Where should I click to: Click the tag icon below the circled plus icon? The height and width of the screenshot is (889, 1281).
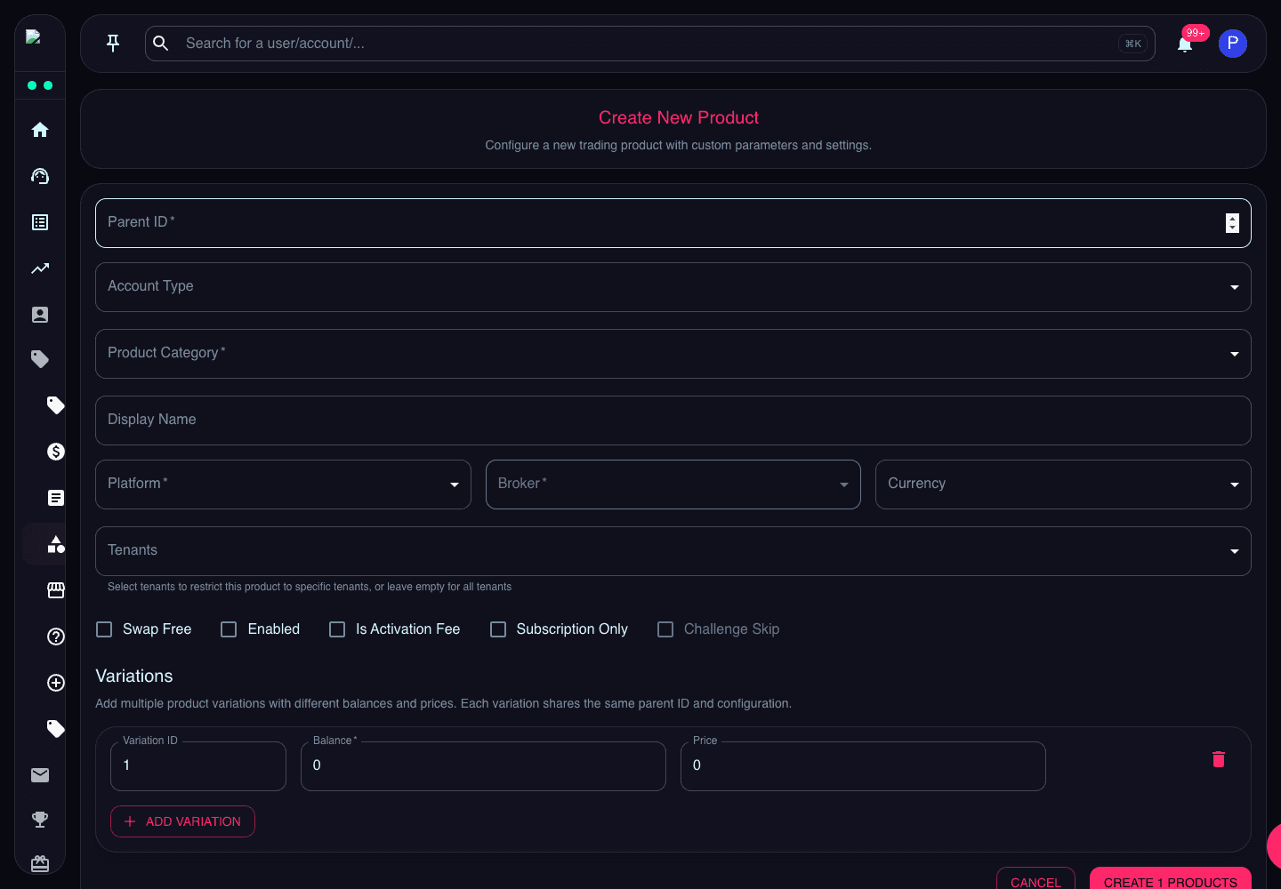click(56, 729)
